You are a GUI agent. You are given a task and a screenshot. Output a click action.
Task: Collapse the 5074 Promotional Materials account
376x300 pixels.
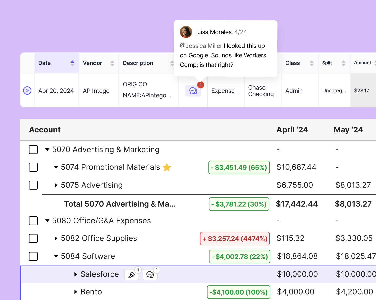coord(56,167)
